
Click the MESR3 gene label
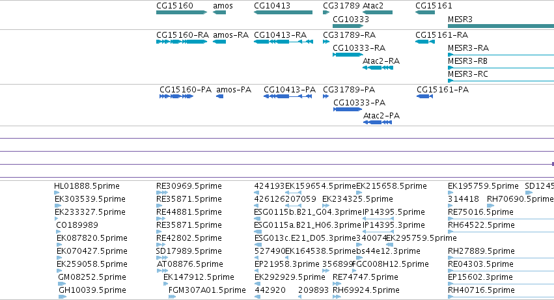coord(460,19)
